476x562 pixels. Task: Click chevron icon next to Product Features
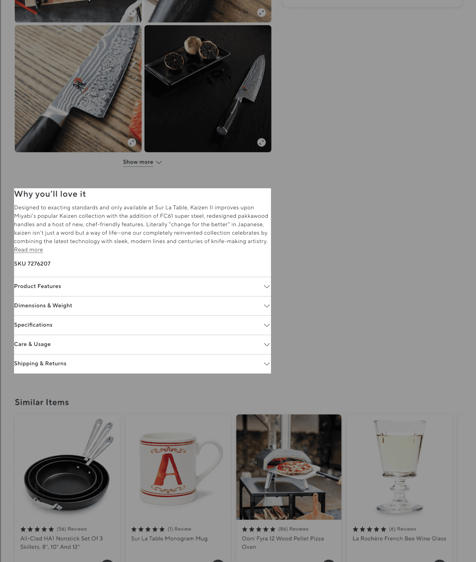(x=267, y=287)
